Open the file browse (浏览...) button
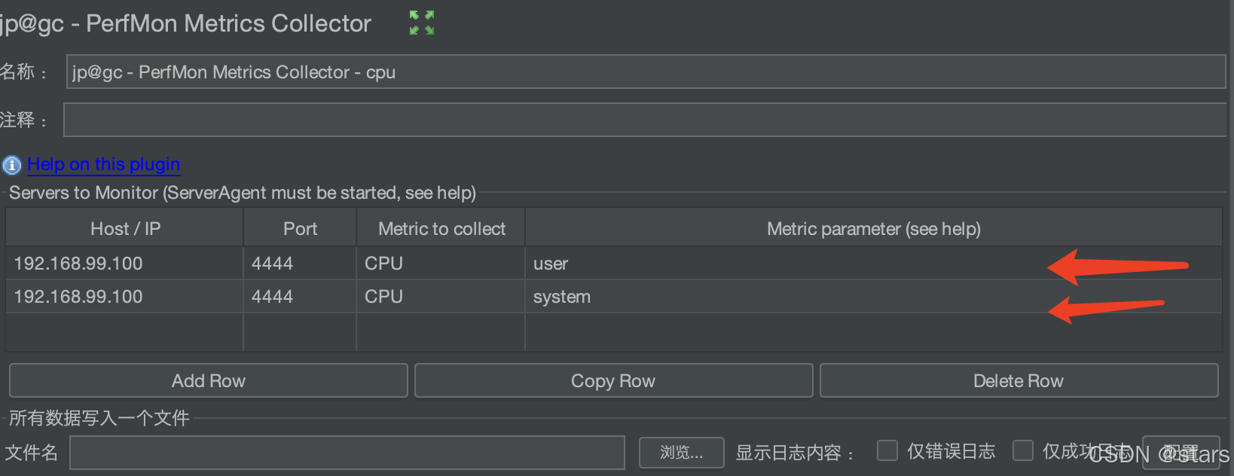Viewport: 1234px width, 476px height. 682,453
